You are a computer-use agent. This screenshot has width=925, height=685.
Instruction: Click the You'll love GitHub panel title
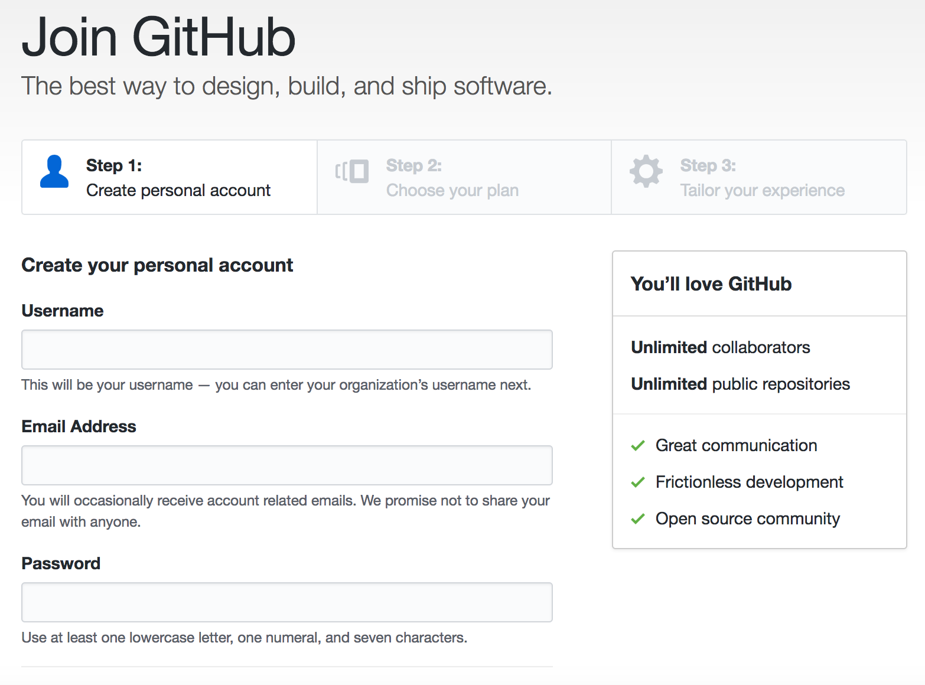click(711, 284)
